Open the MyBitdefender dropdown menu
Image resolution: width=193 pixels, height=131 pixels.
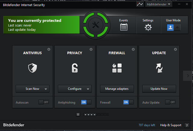[x=159, y=4]
